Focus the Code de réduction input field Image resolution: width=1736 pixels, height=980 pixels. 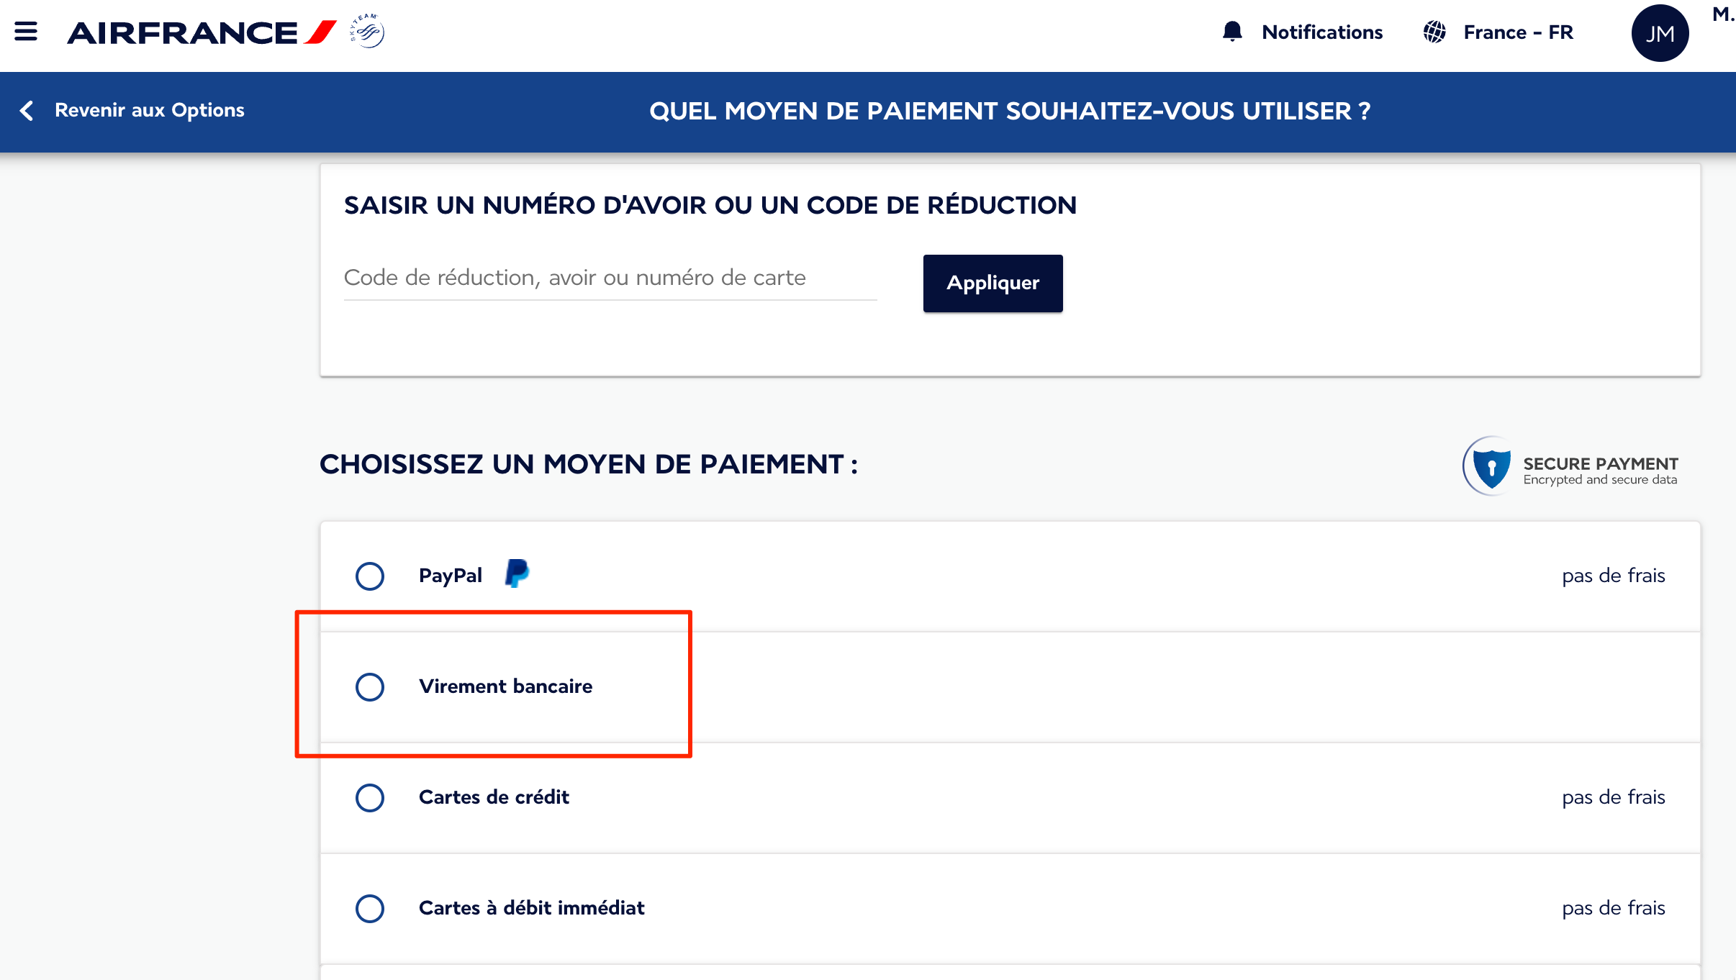[x=610, y=278]
